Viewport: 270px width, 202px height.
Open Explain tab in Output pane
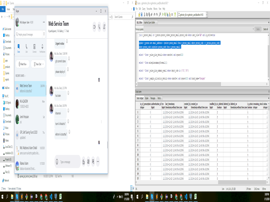click(x=147, y=98)
